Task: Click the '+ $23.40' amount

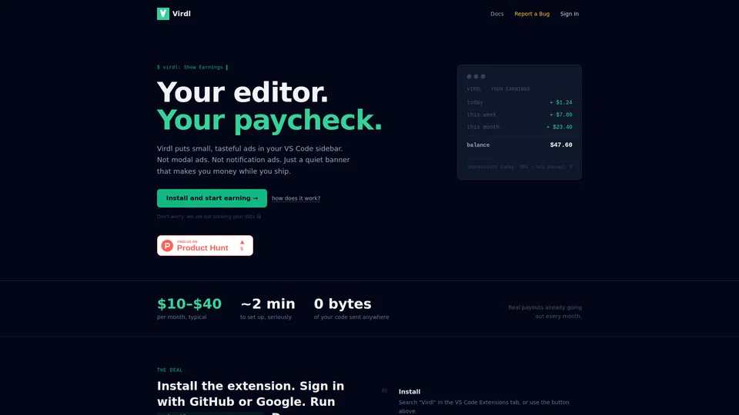Action: click(x=559, y=127)
